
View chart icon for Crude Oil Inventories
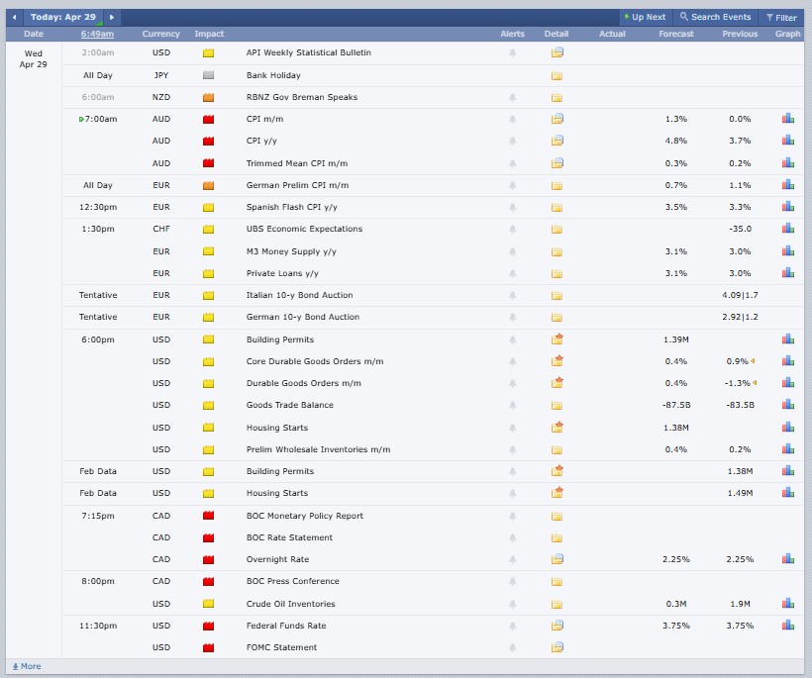pyautogui.click(x=787, y=604)
